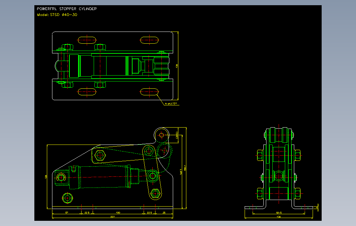Click the 100 horizontal dimension value
356x226 pixels.
tap(118, 212)
